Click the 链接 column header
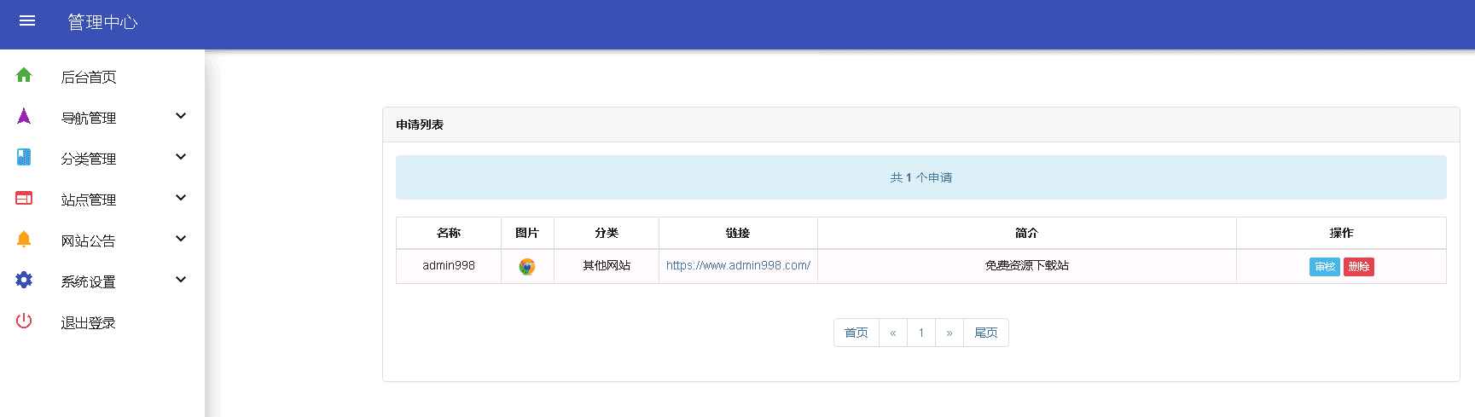This screenshot has width=1475, height=417. tap(738, 233)
